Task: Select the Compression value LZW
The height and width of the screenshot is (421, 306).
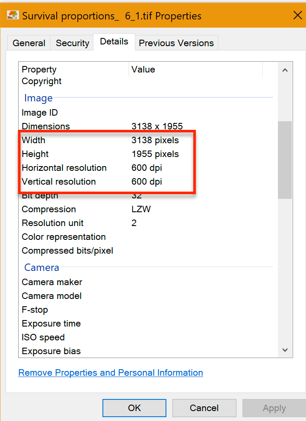Action: 140,209
